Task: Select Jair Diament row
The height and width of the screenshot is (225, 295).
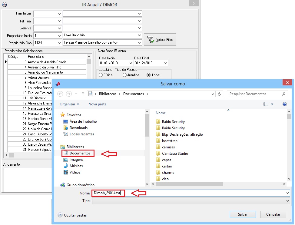Action: point(30,98)
